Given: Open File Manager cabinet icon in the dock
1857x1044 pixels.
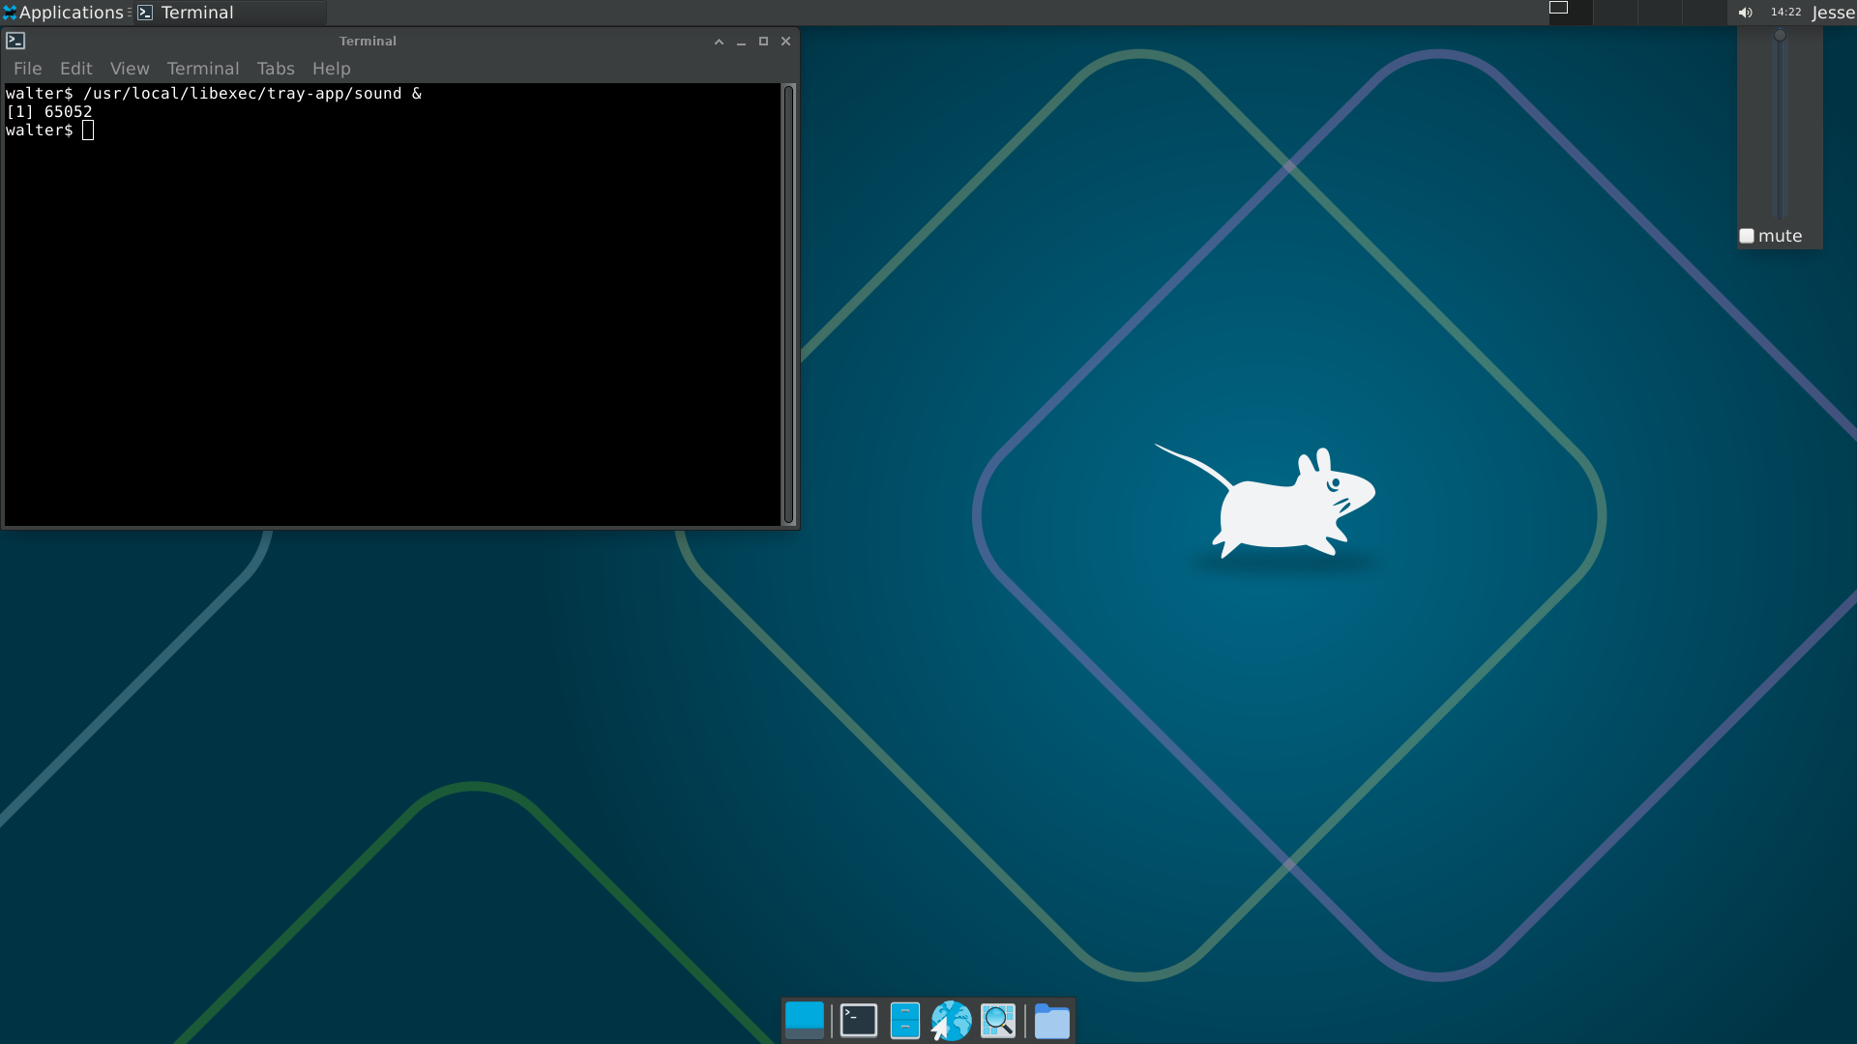Looking at the screenshot, I should coord(905,1021).
